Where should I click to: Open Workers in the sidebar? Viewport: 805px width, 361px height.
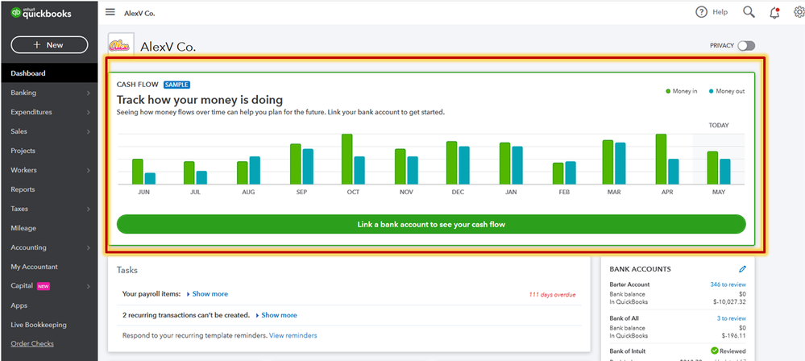point(23,170)
